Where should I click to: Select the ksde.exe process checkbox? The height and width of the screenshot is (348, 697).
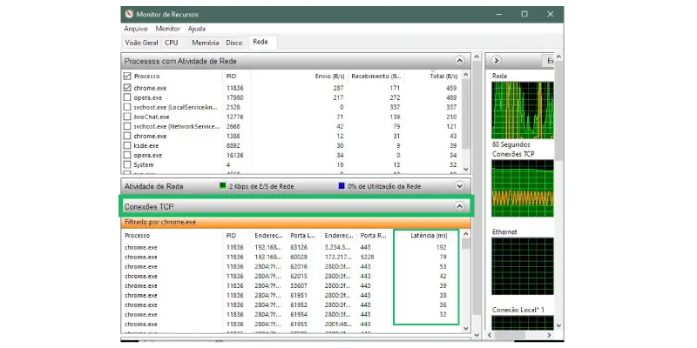click(128, 145)
